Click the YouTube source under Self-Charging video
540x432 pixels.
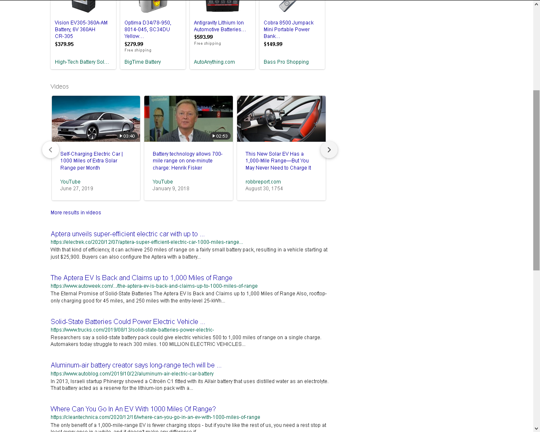tap(70, 182)
